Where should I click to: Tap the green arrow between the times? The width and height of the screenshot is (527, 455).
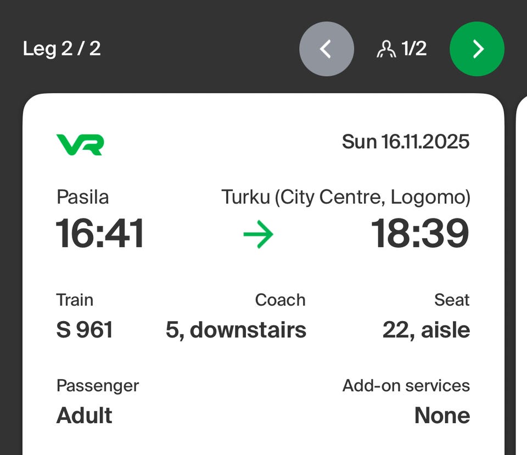pos(258,234)
